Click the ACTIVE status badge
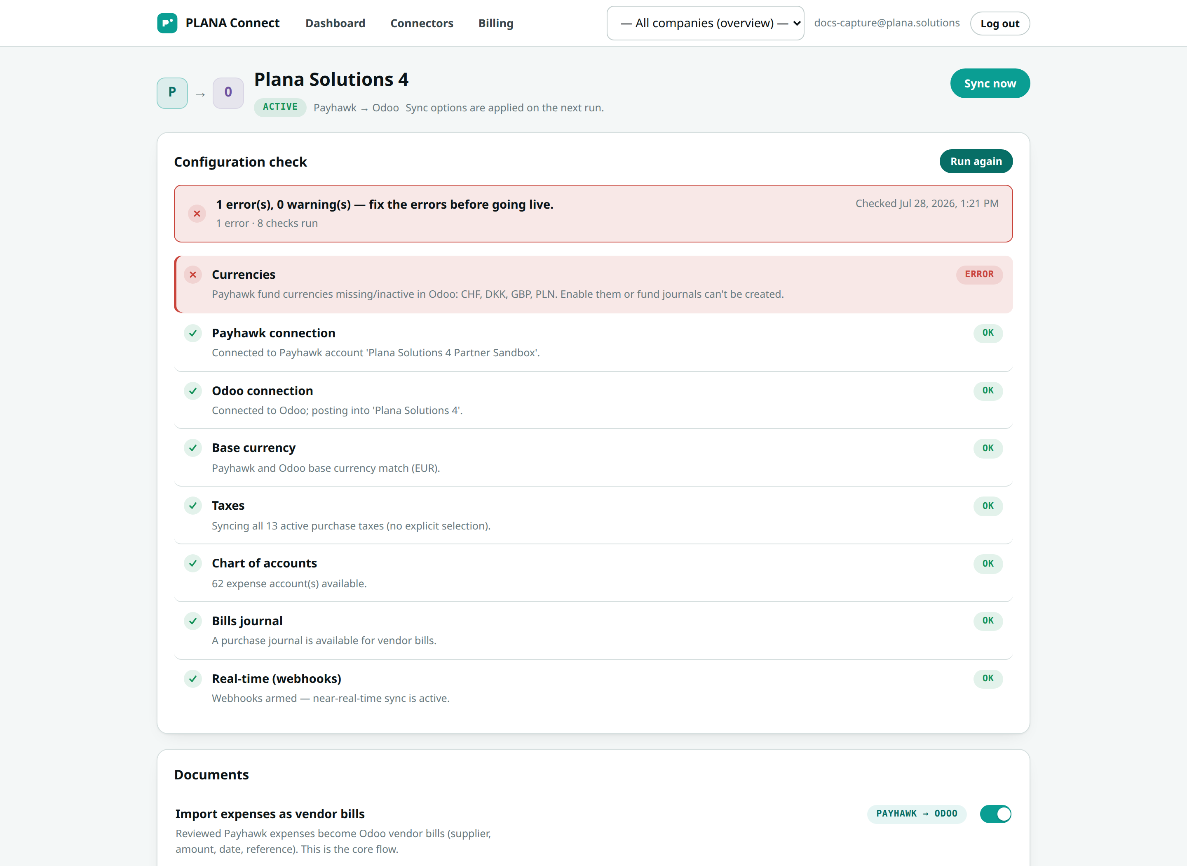The width and height of the screenshot is (1187, 866). point(280,107)
